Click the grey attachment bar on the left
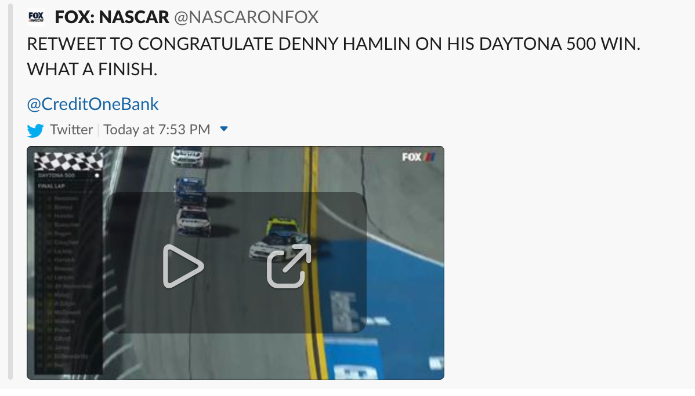The image size is (695, 396). [9, 197]
